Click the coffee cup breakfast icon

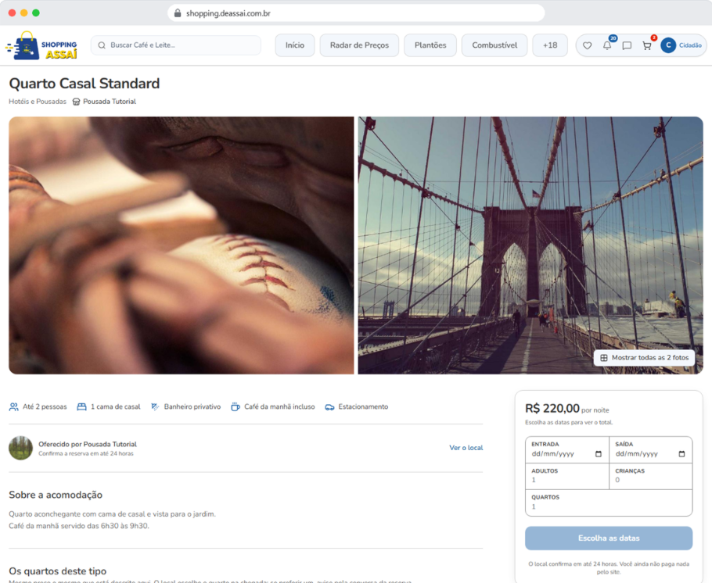[236, 407]
